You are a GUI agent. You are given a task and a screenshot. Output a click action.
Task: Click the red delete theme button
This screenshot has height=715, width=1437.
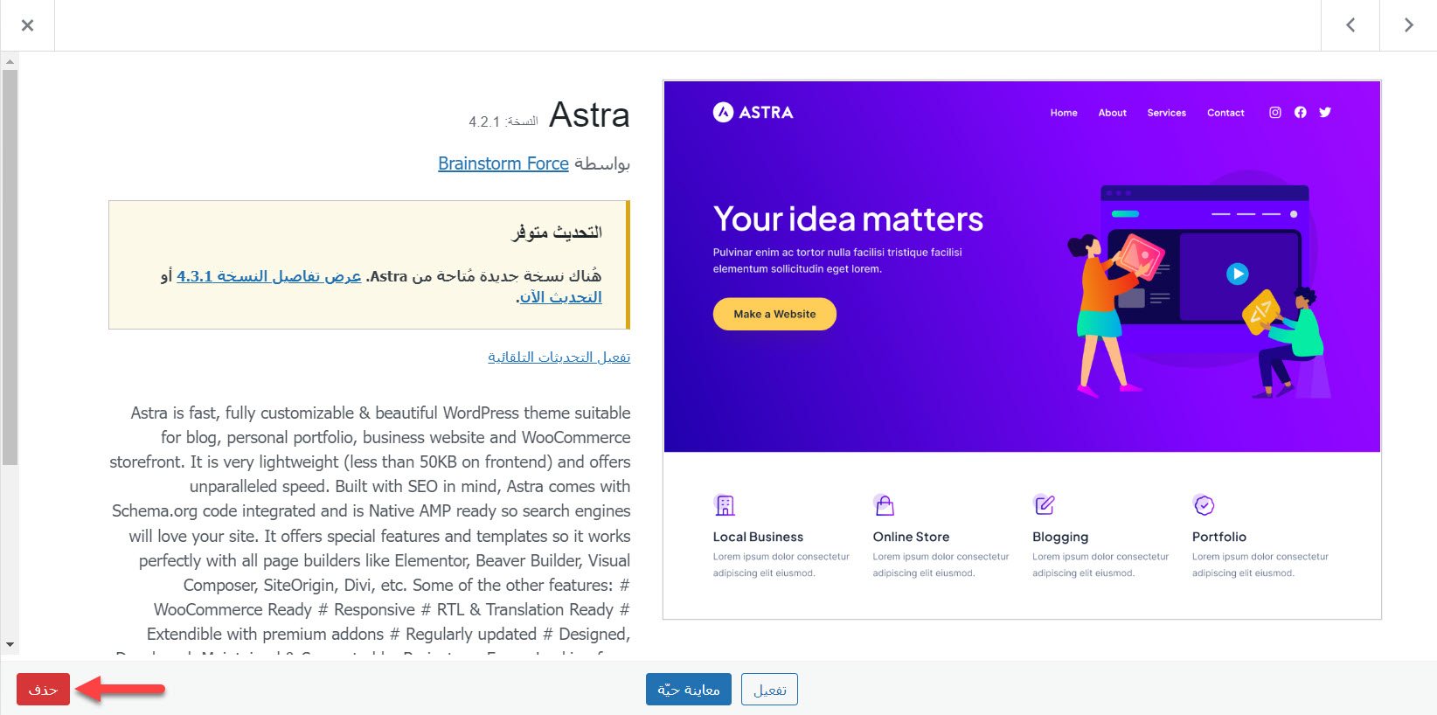[x=43, y=690]
